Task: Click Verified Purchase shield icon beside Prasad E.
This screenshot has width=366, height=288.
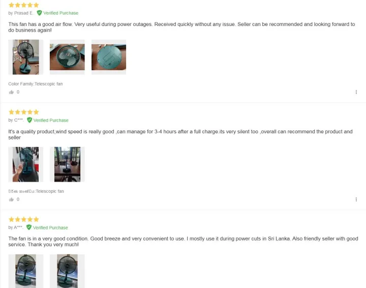Action: (x=39, y=13)
